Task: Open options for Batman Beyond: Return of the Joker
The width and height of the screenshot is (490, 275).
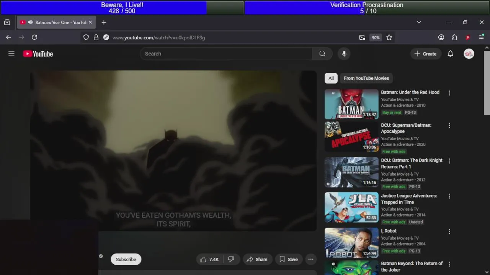Action: pos(450,264)
